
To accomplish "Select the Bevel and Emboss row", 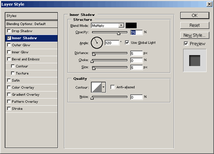I will (31, 59).
